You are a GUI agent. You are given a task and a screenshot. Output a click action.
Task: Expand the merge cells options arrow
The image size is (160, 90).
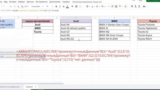point(83,6)
